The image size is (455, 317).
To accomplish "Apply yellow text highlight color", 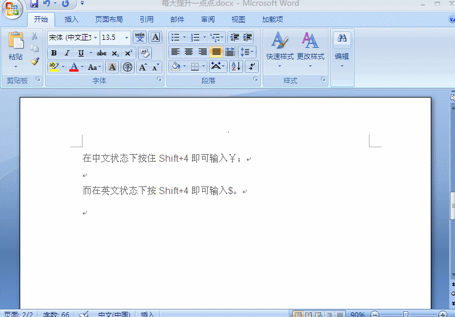I will coord(54,67).
